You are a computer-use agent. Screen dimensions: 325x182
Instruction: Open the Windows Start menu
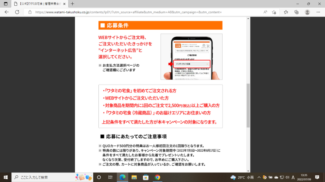6,177
